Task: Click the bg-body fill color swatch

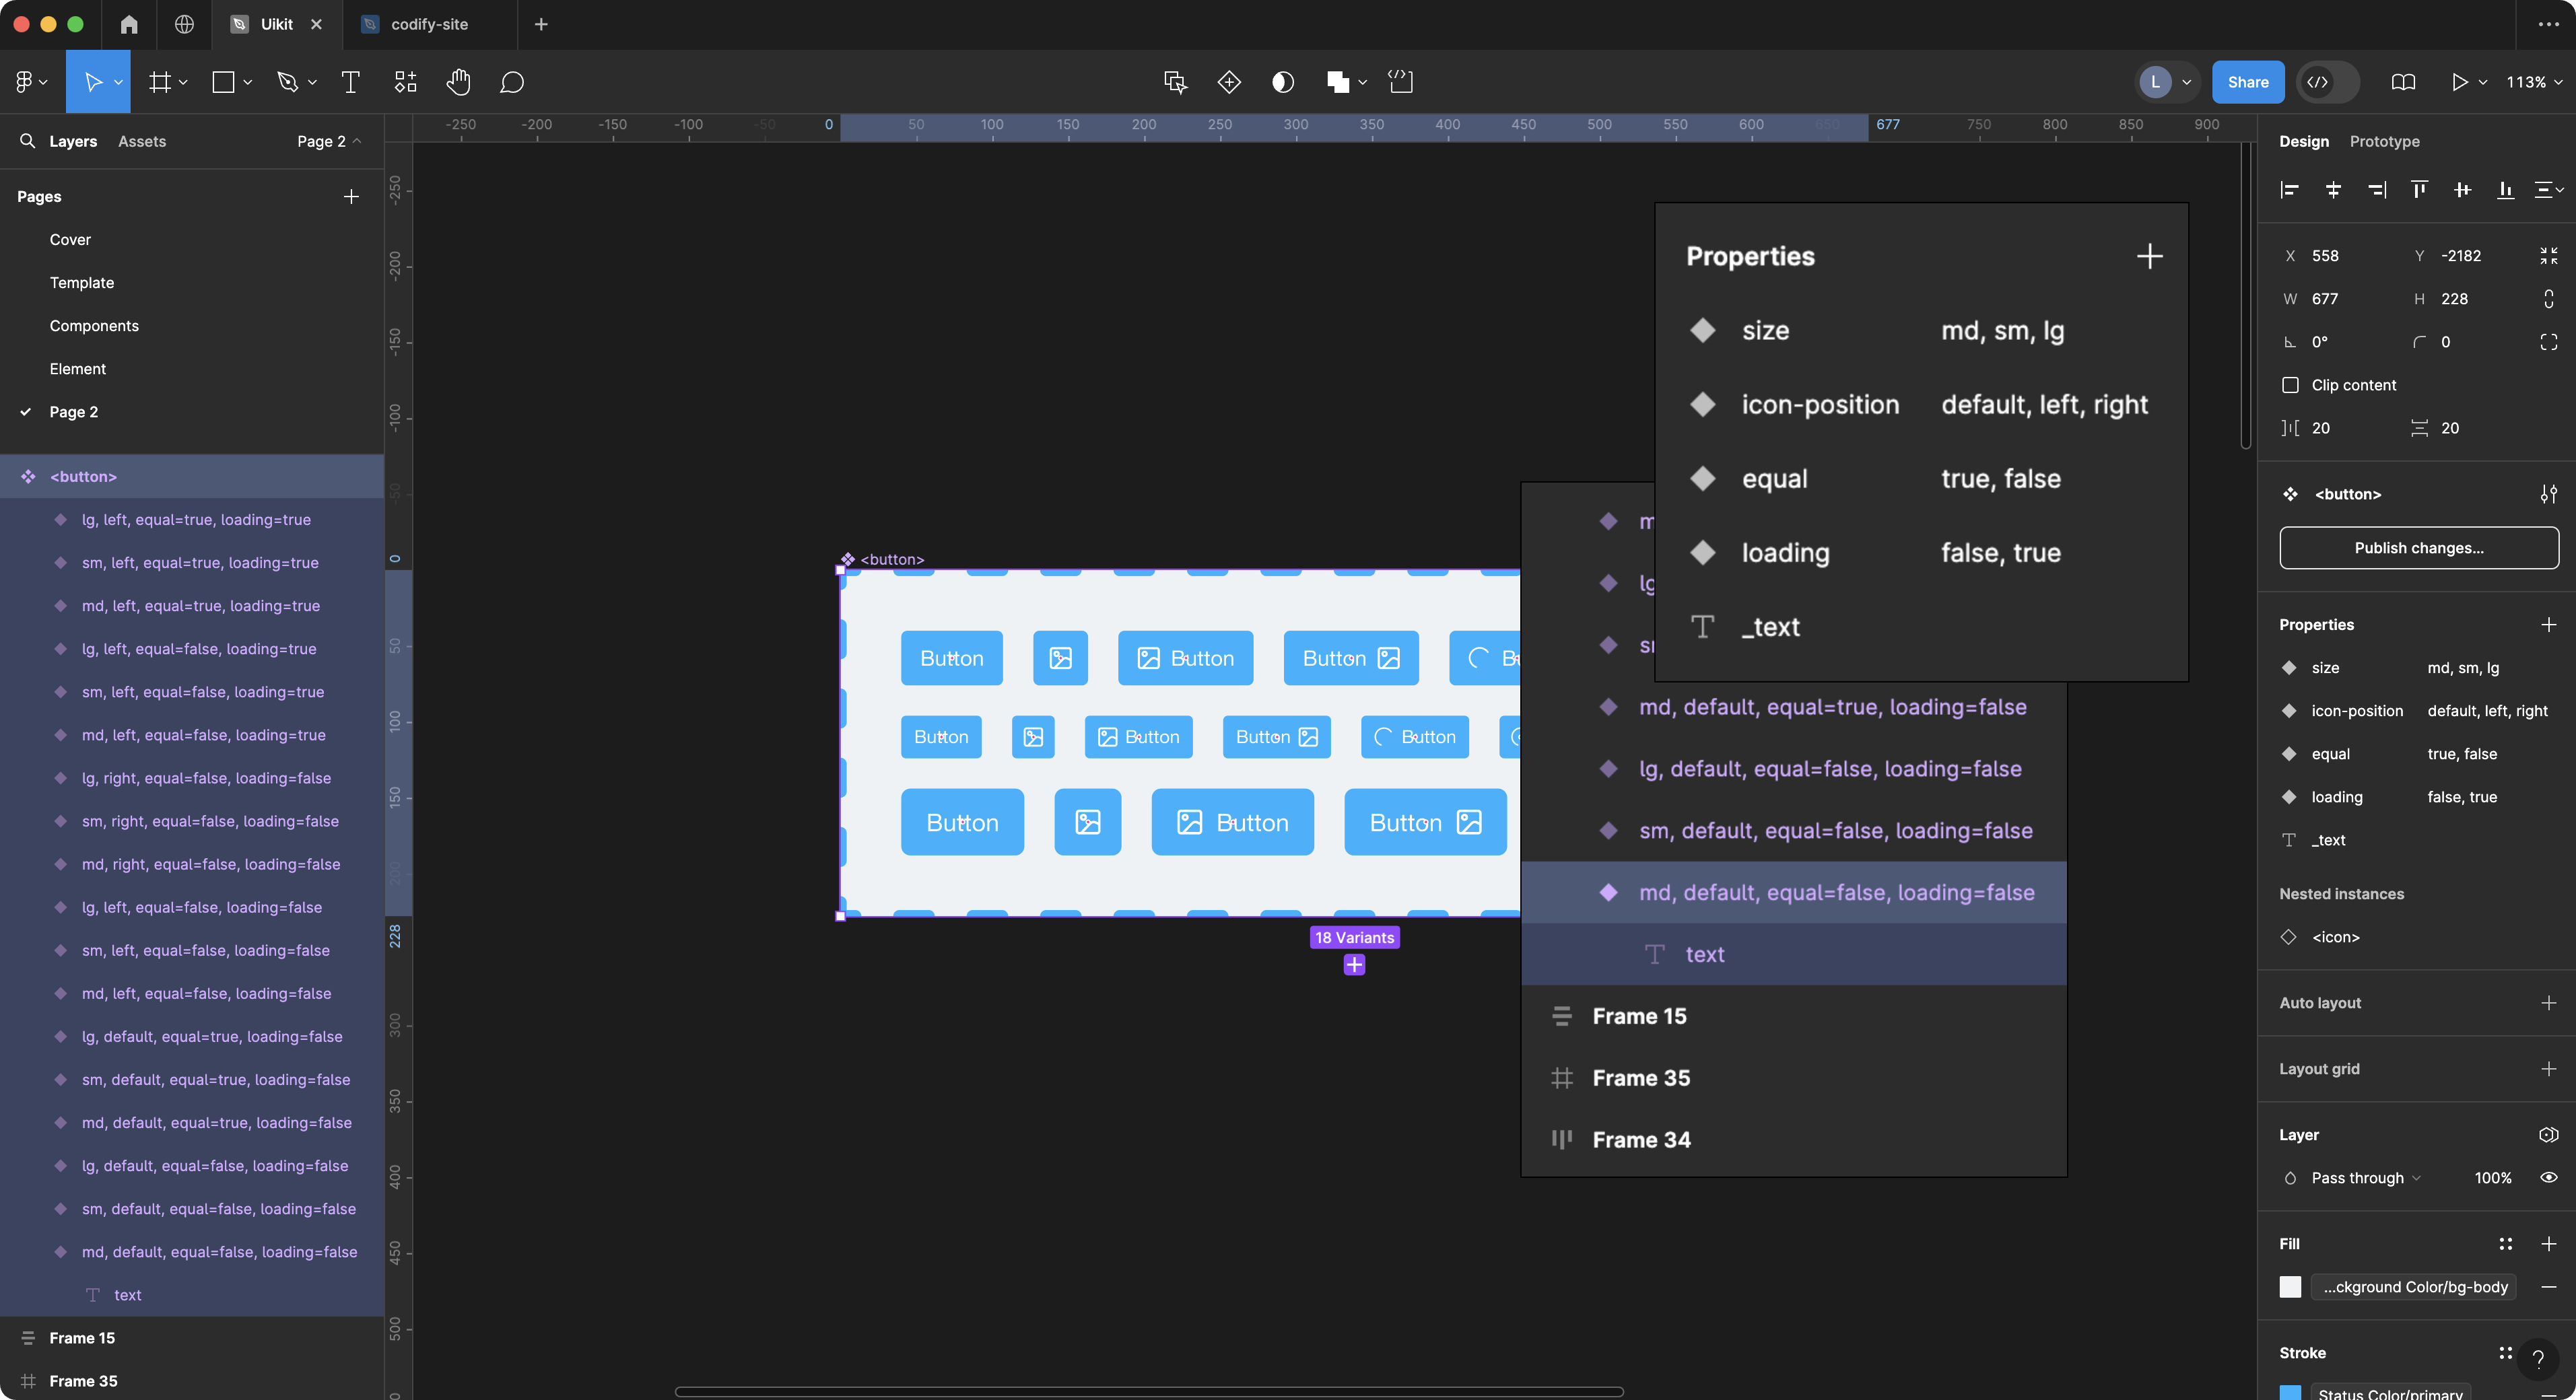Action: click(2290, 1287)
